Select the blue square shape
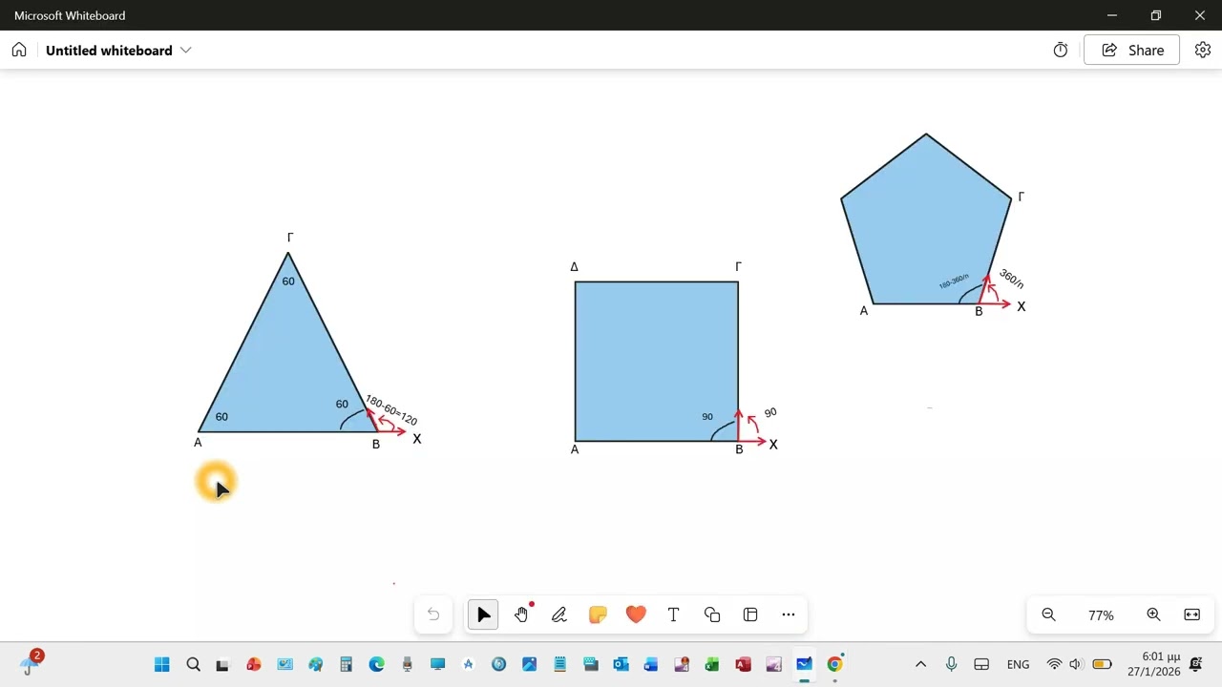 pyautogui.click(x=656, y=361)
